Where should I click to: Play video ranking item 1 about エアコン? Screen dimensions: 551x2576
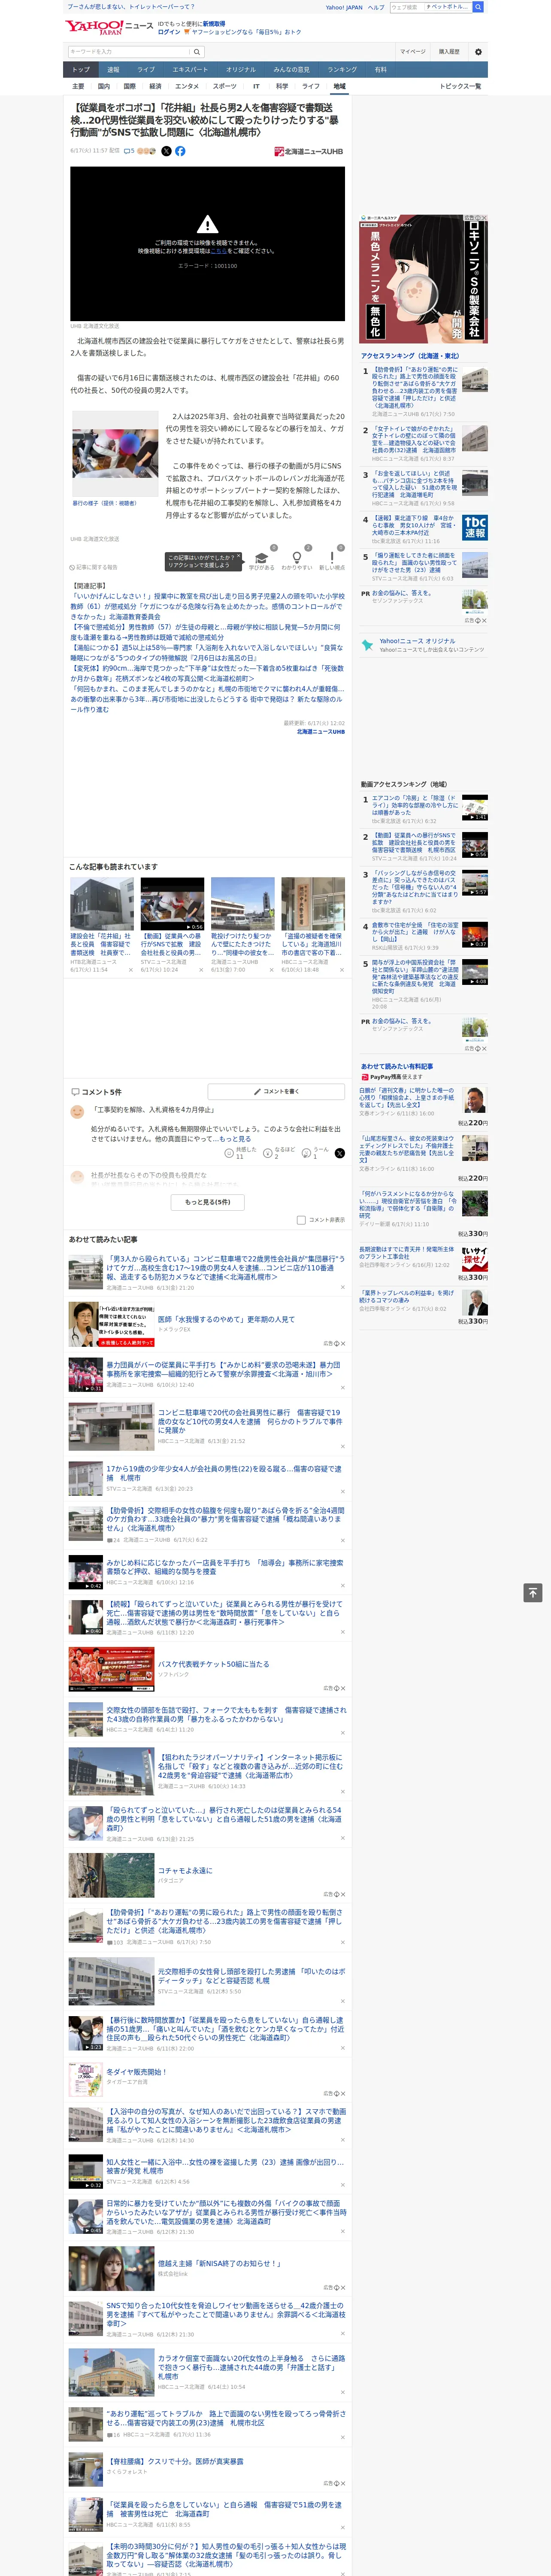(475, 808)
